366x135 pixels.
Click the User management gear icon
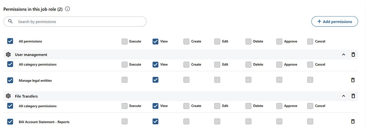coord(8,55)
